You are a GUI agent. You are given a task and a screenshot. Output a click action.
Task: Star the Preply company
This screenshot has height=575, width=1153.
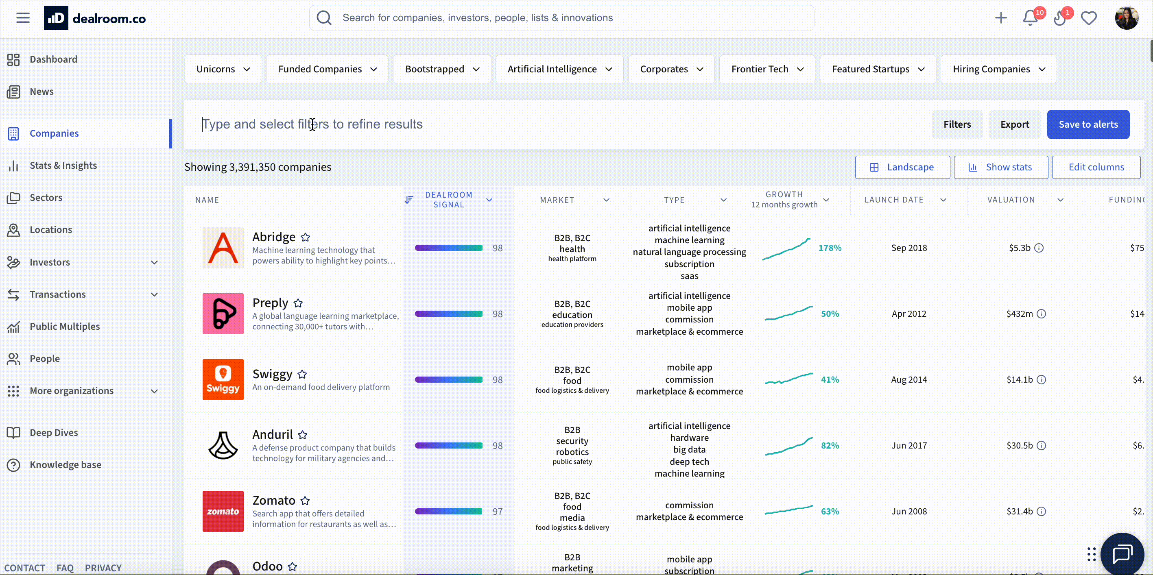click(x=298, y=303)
